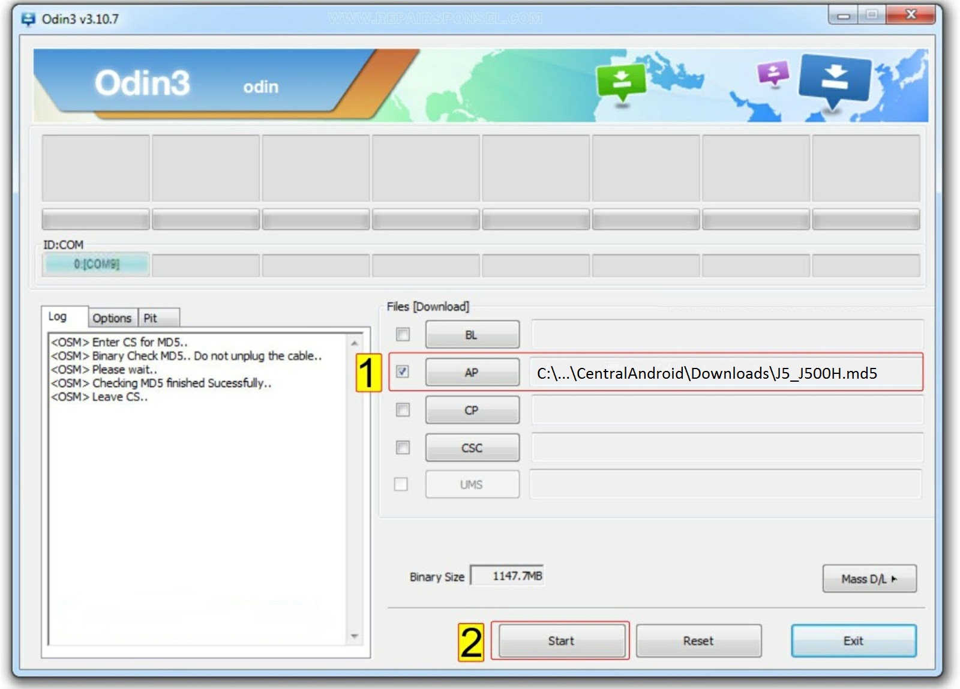
Task: Open the Pit tab
Action: click(x=159, y=317)
